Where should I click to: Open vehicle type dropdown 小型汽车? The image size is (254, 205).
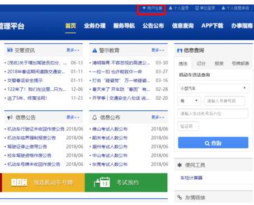point(213,88)
